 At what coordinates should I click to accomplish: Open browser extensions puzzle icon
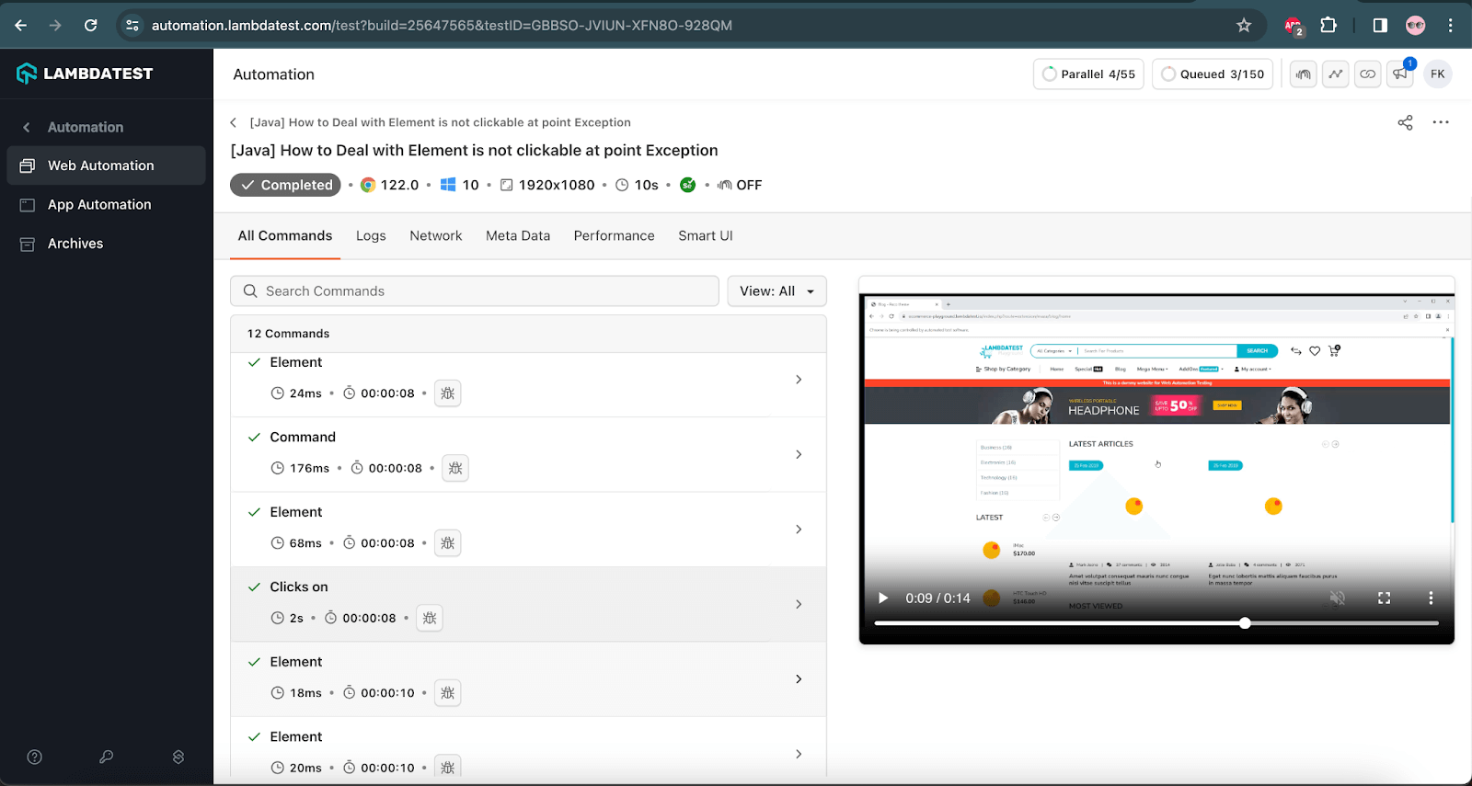click(1328, 26)
